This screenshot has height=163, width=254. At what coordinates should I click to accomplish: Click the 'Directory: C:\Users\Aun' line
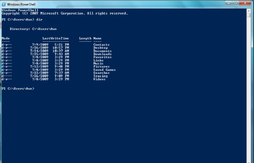pyautogui.click(x=33, y=29)
